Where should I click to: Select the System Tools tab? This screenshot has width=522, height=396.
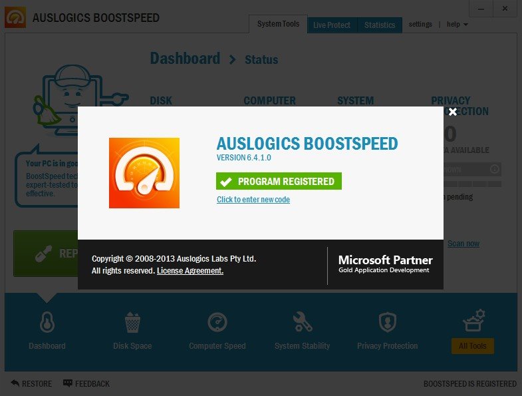pos(278,24)
